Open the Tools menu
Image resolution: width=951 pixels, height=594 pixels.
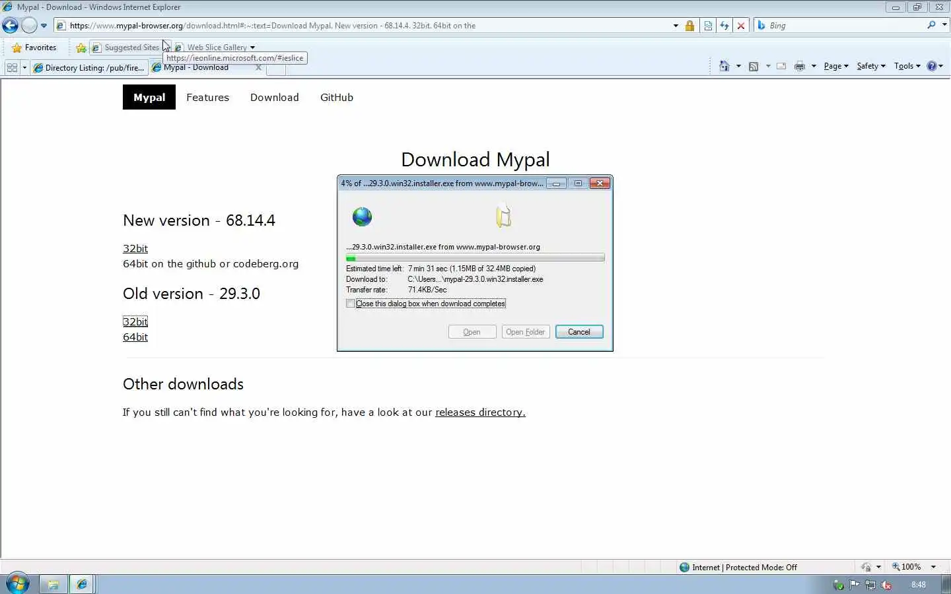pyautogui.click(x=907, y=66)
